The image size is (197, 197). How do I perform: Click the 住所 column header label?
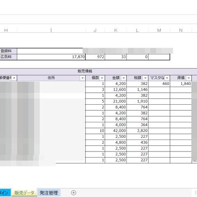(x=51, y=78)
